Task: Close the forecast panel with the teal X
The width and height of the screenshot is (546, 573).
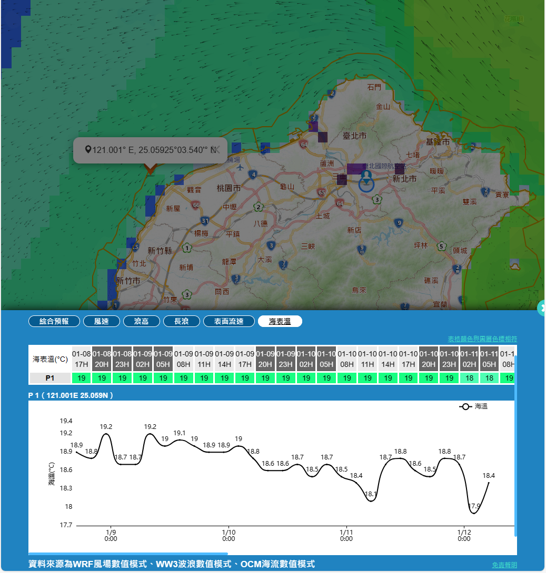Action: point(542,308)
